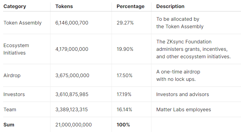Click the Matter Labs employees description
Image resolution: width=241 pixels, height=132 pixels.
click(184, 110)
